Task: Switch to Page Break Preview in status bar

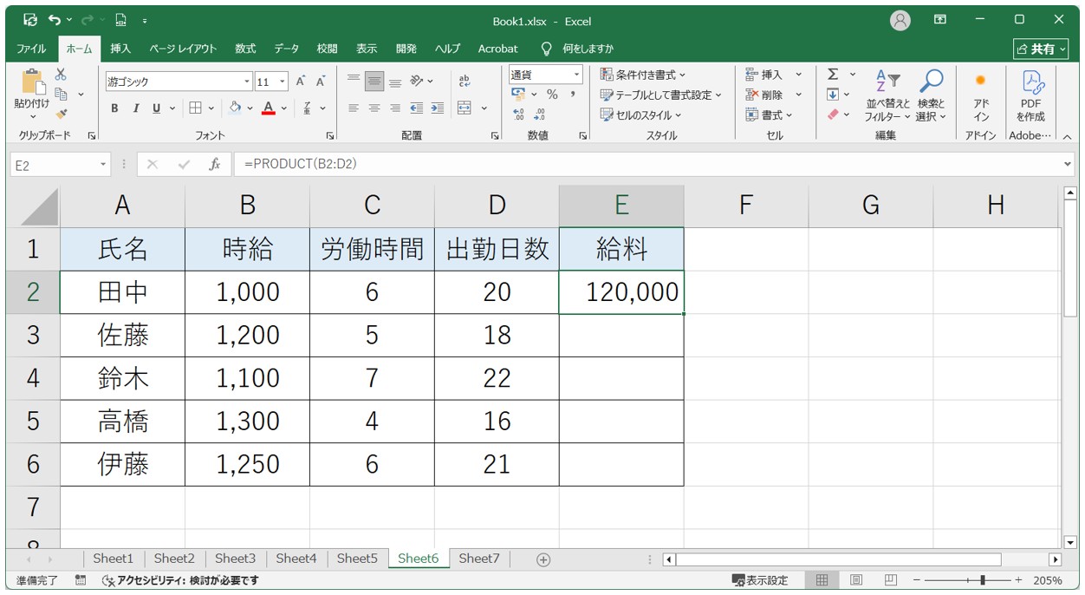Action: click(x=890, y=580)
